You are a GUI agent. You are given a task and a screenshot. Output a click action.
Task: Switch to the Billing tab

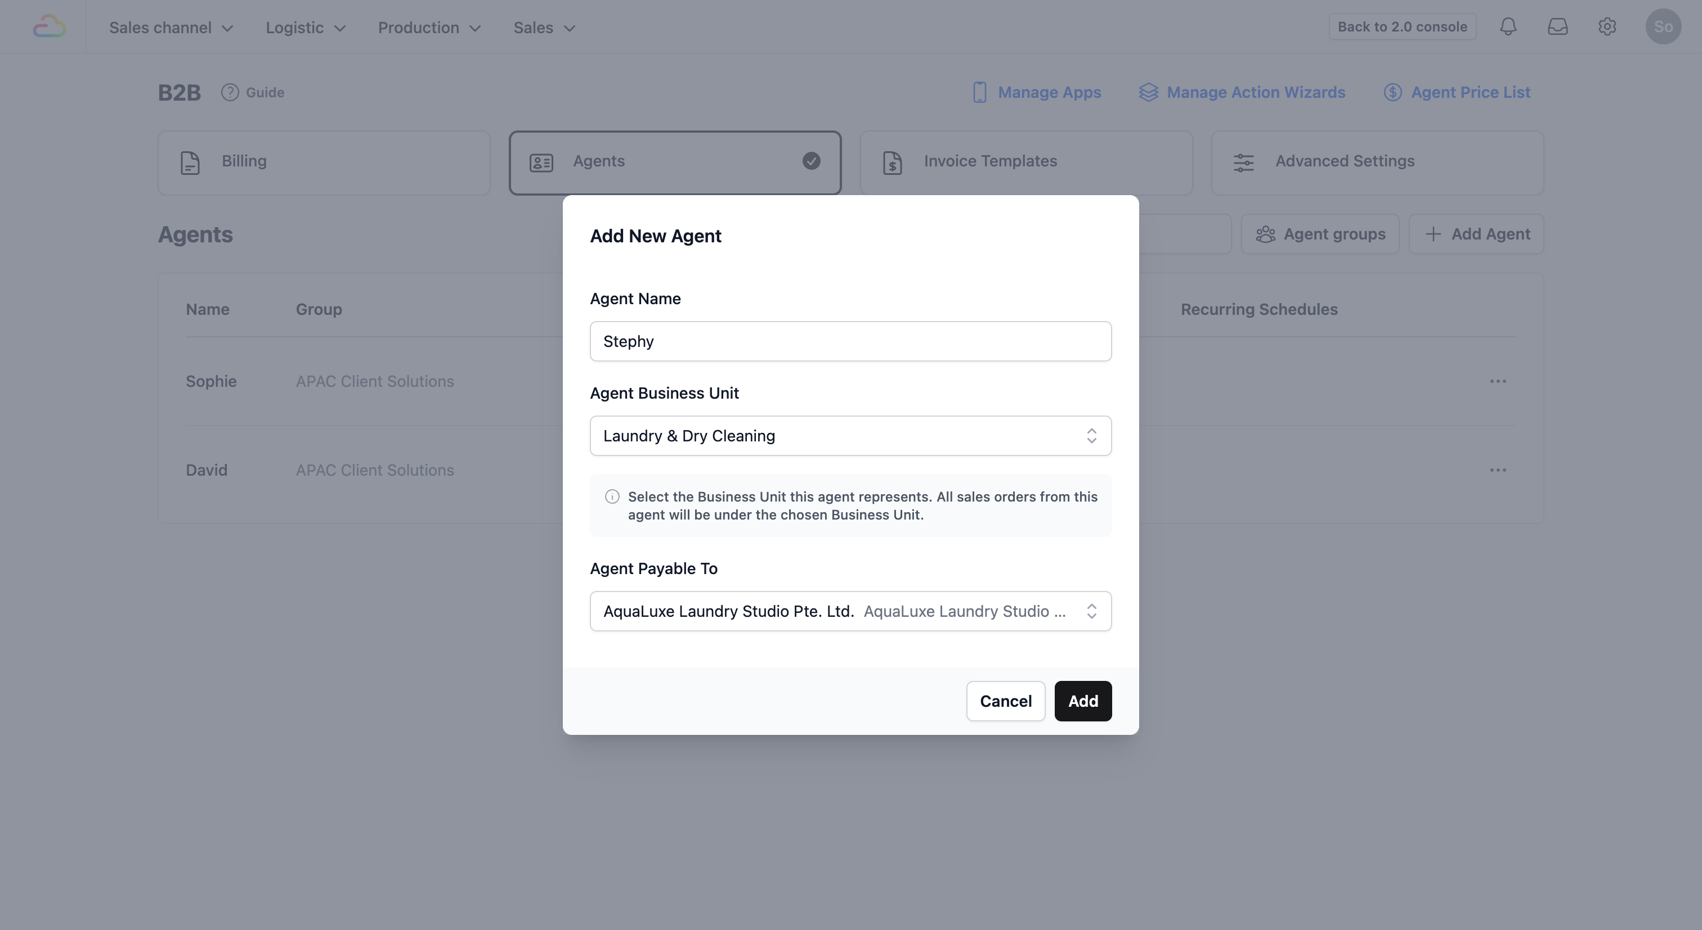point(324,162)
